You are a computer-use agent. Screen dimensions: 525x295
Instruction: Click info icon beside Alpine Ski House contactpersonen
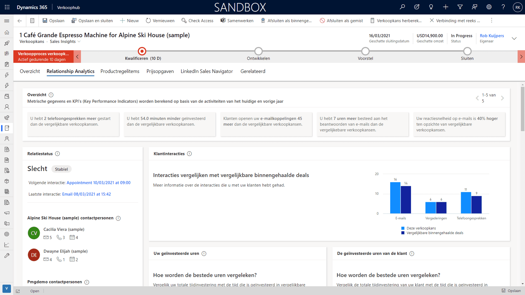(118, 218)
